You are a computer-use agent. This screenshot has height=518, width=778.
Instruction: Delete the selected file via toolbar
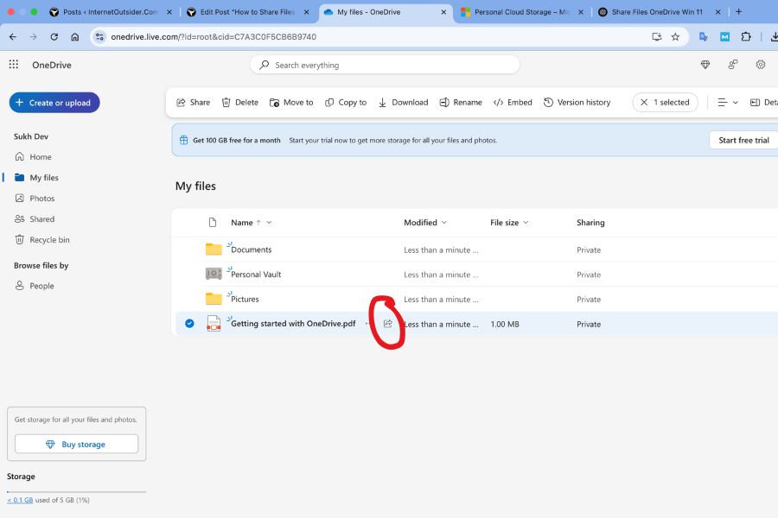[240, 102]
